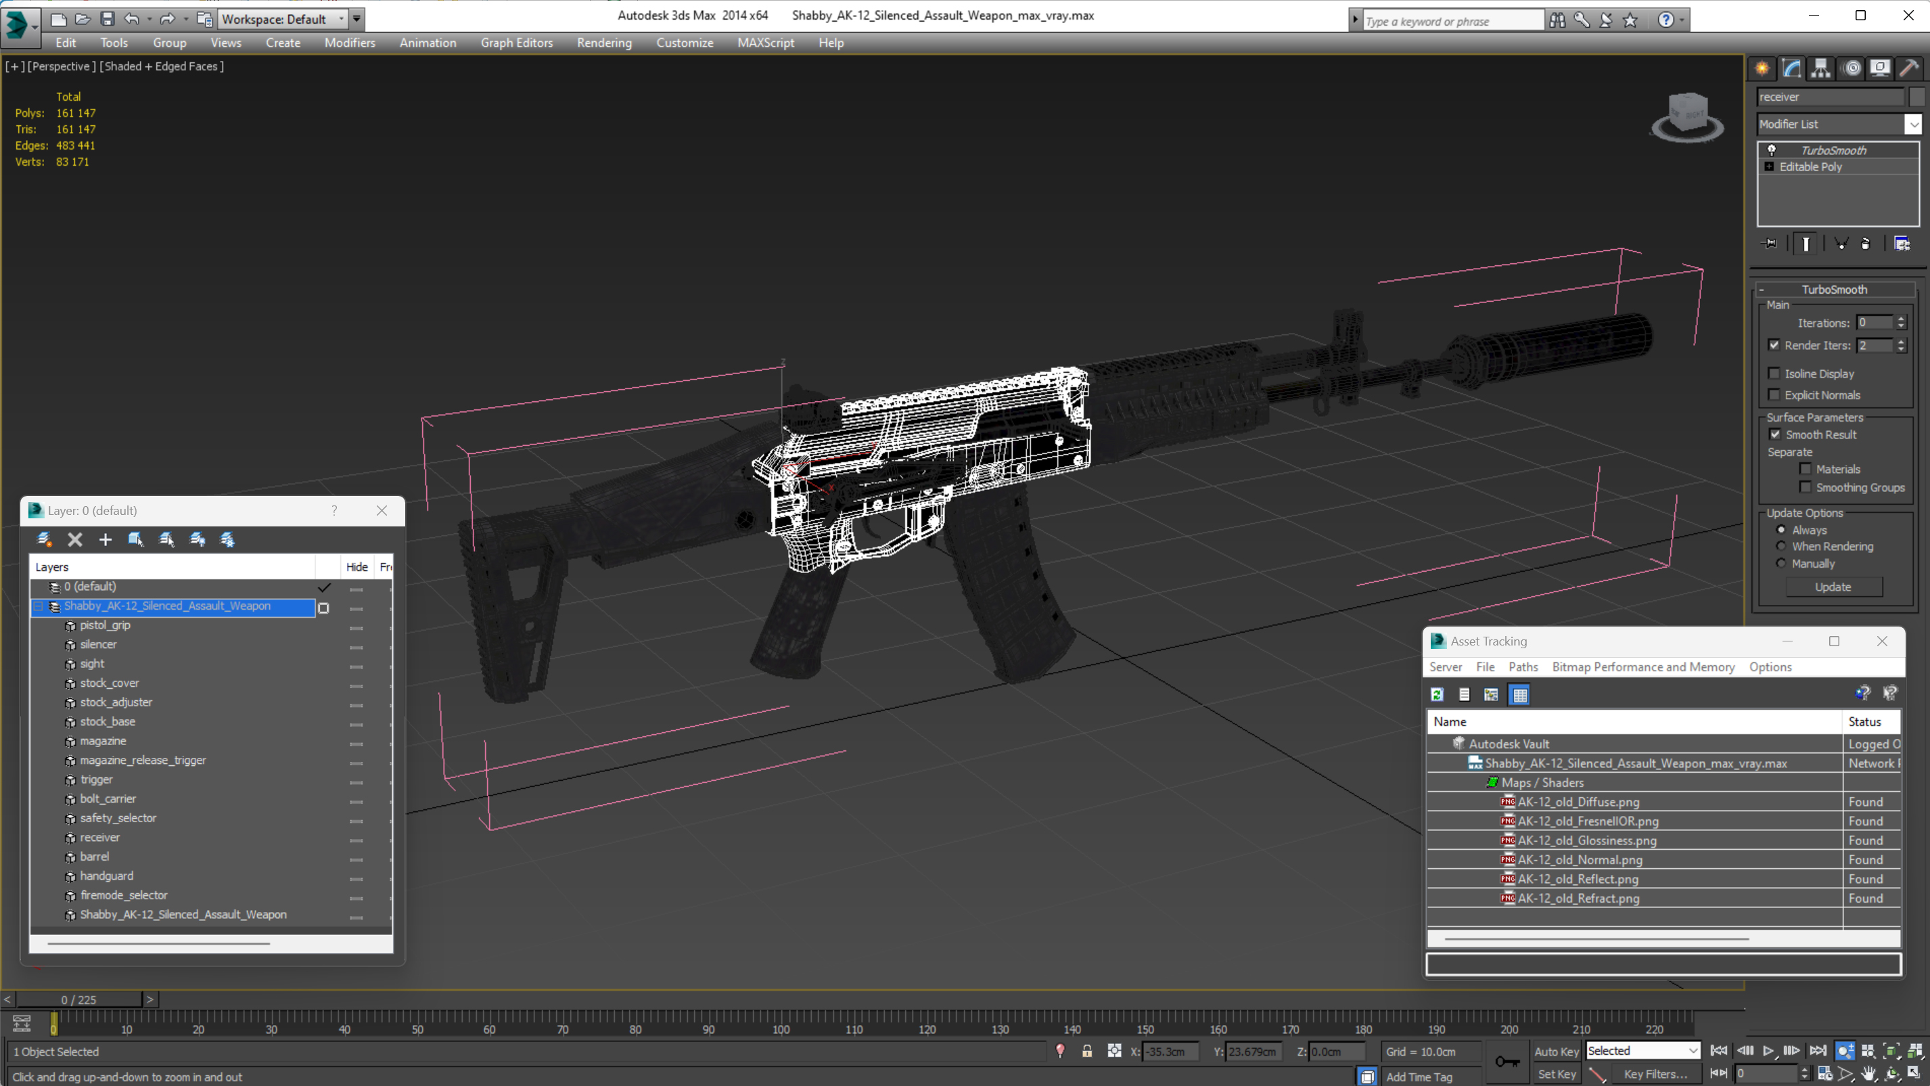Open the Hierarchy command panel tab

click(x=1820, y=68)
